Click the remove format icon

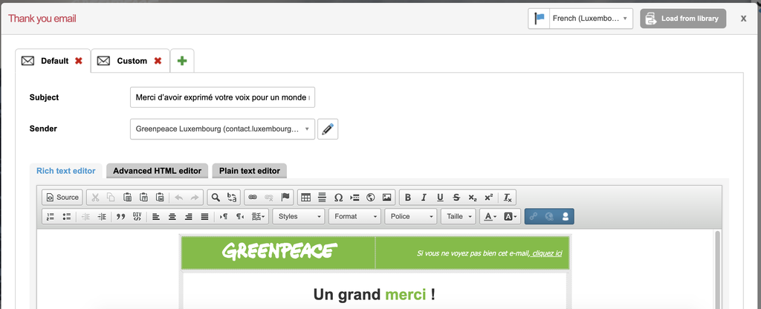point(508,198)
